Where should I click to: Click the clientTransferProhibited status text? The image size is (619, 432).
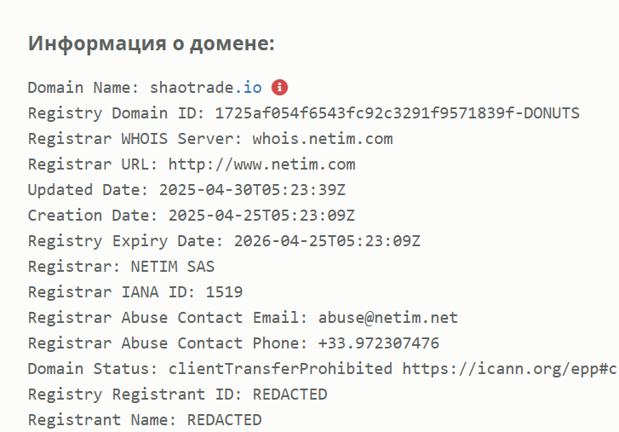(280, 369)
